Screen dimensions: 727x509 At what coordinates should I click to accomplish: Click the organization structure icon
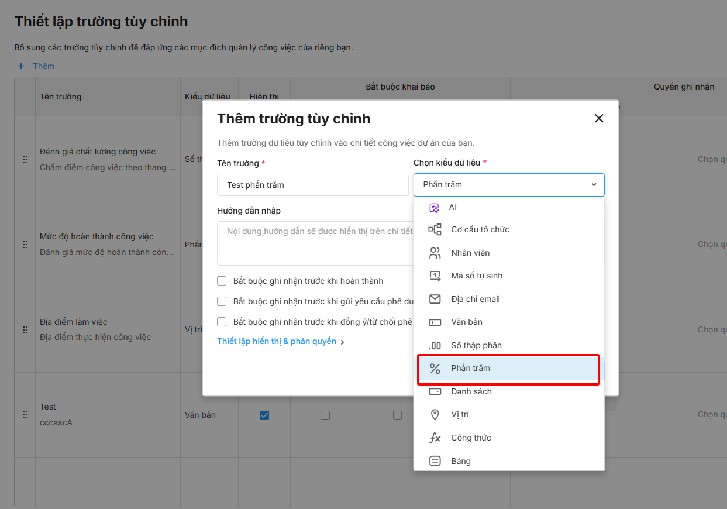(435, 230)
